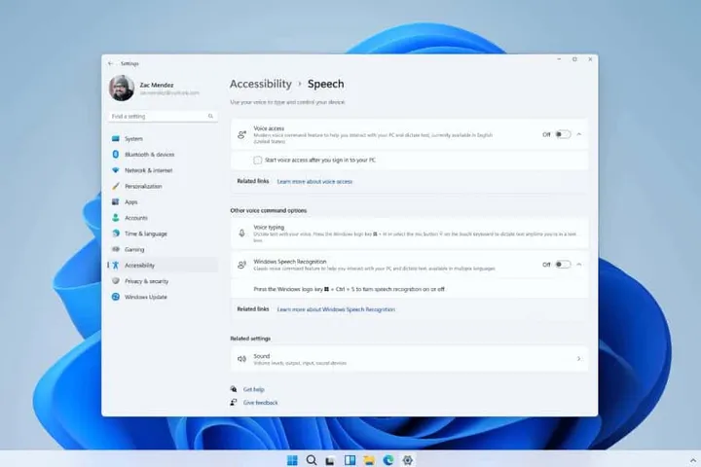This screenshot has width=701, height=467.
Task: Open Windows Start button on taskbar
Action: pos(292,460)
